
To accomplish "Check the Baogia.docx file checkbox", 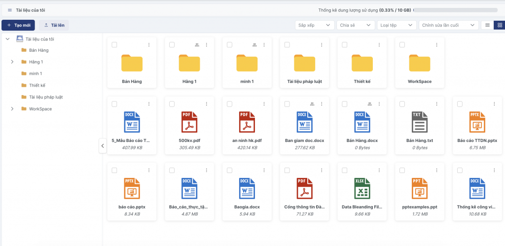I will [x=229, y=170].
